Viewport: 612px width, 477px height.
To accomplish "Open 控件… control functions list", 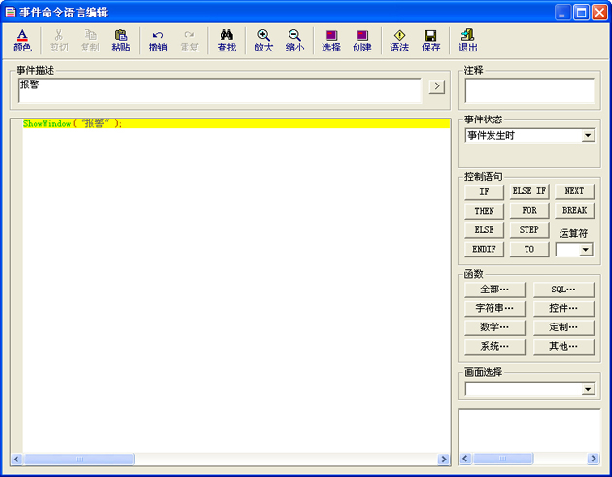I will (x=563, y=309).
